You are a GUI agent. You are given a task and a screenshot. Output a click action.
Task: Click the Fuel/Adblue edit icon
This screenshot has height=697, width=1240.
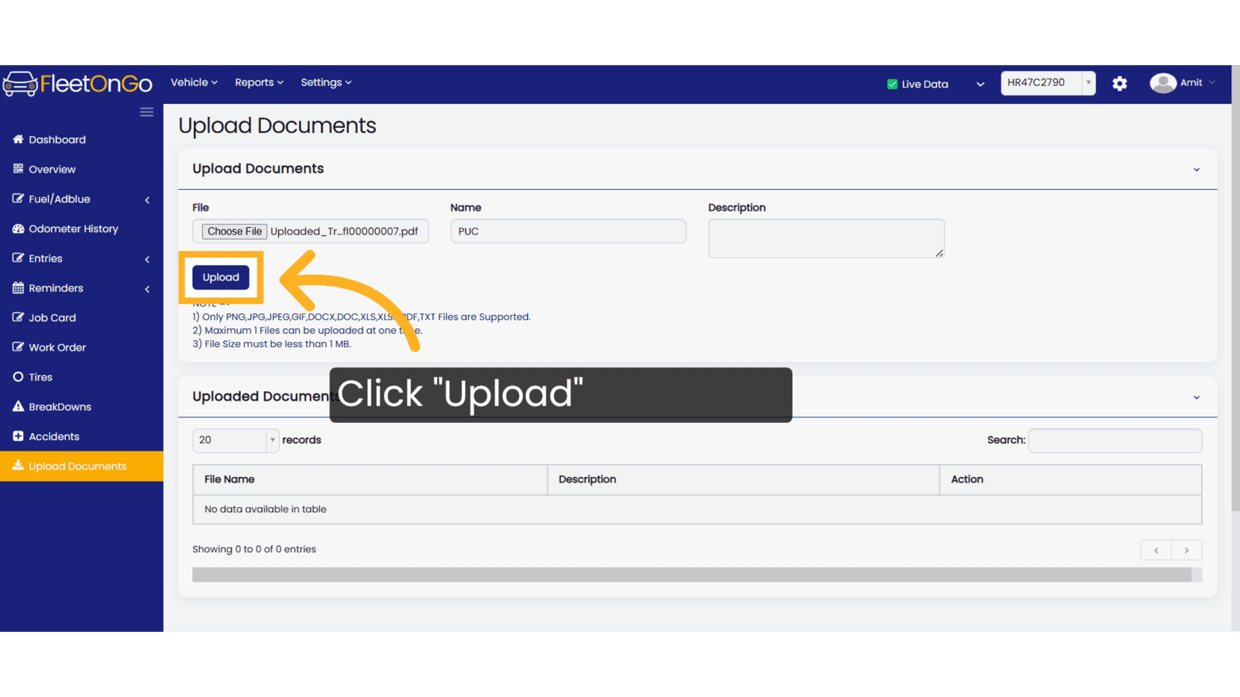click(x=18, y=199)
